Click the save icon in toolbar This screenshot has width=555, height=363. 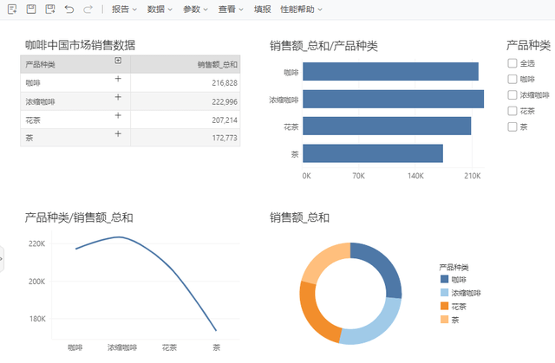[x=31, y=9]
